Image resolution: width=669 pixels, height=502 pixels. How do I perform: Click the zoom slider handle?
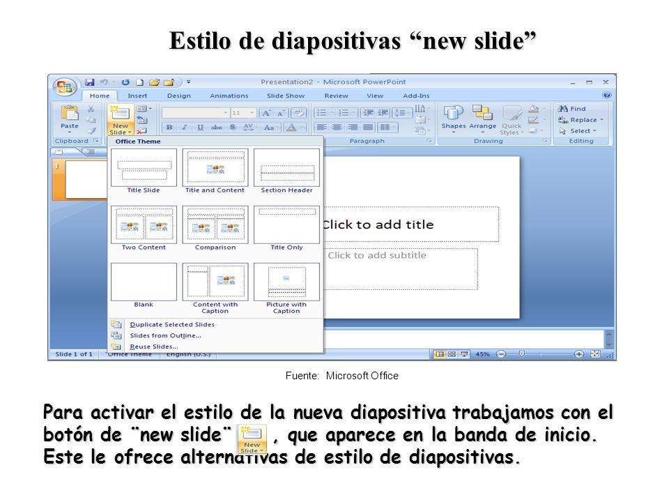pyautogui.click(x=521, y=354)
